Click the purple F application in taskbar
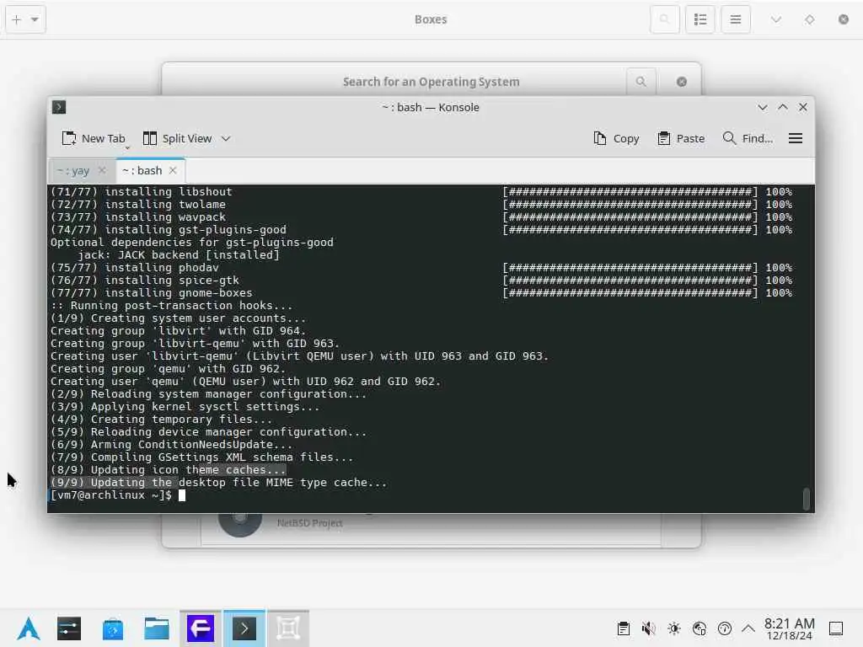The height and width of the screenshot is (647, 863). pyautogui.click(x=201, y=628)
